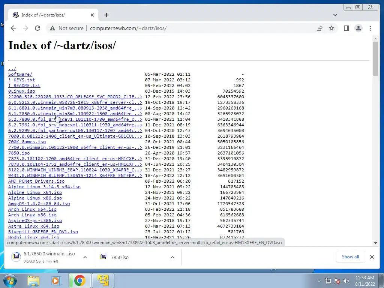This screenshot has height=288, width=384.
Task: Open the side panel icon
Action: click(x=346, y=28)
